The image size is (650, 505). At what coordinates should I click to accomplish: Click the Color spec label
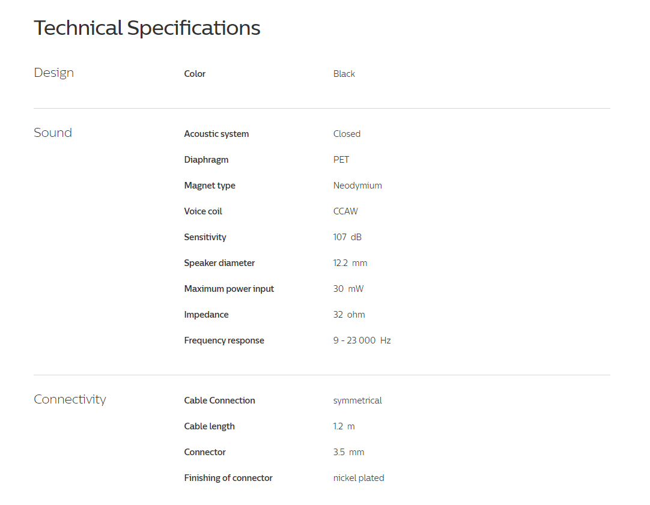[x=195, y=74]
